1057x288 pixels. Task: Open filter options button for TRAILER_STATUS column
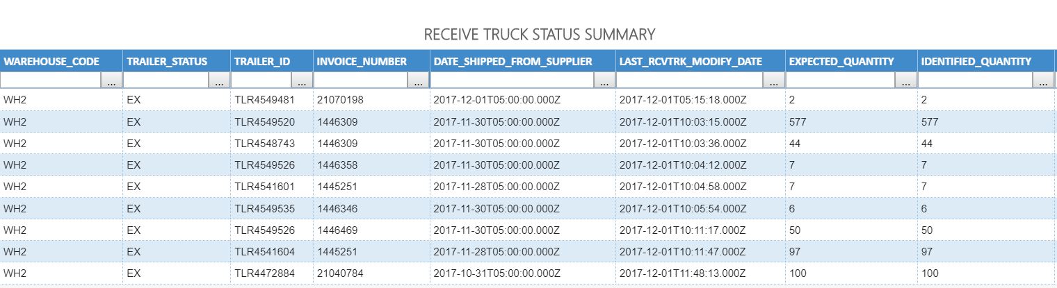[220, 81]
